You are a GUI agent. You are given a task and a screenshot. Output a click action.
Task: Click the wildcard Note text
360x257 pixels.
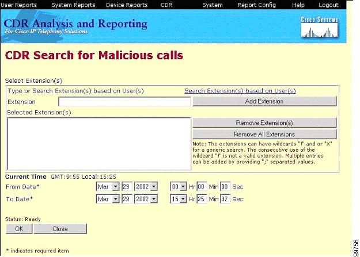(262, 153)
